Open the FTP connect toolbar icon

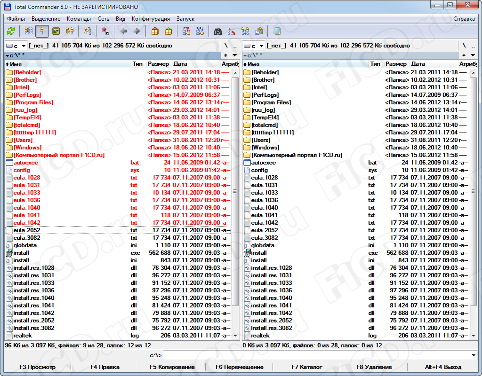point(186,31)
